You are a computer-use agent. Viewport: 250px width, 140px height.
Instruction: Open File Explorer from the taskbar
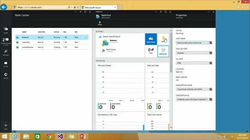click(26, 136)
